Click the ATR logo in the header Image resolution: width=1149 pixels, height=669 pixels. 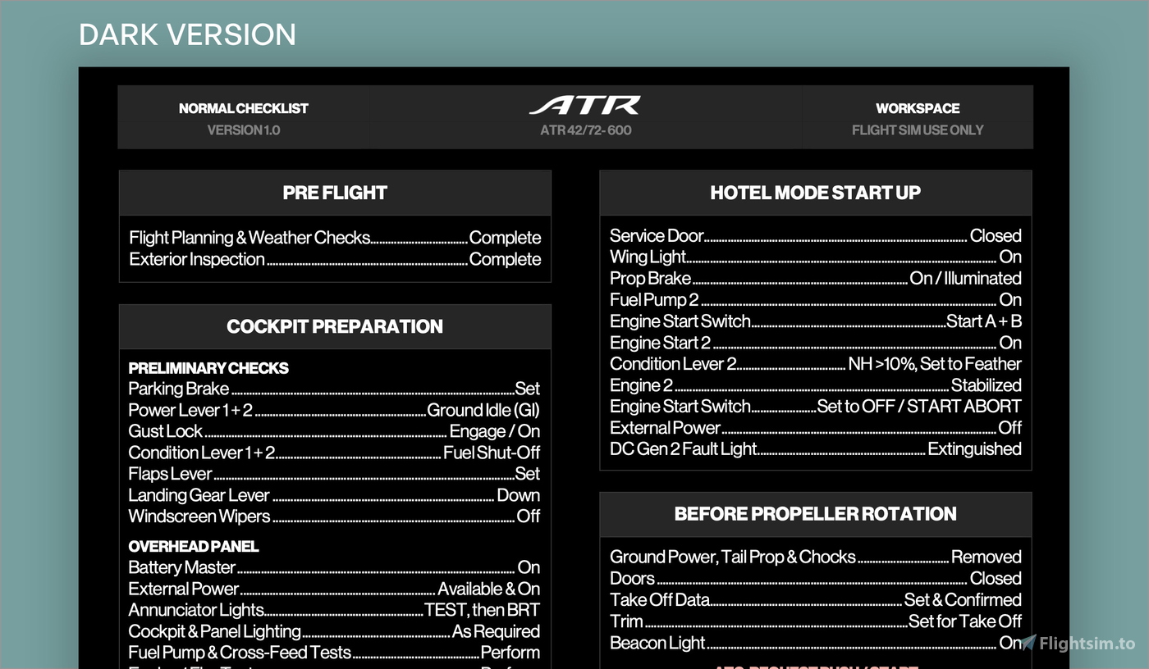click(x=584, y=105)
